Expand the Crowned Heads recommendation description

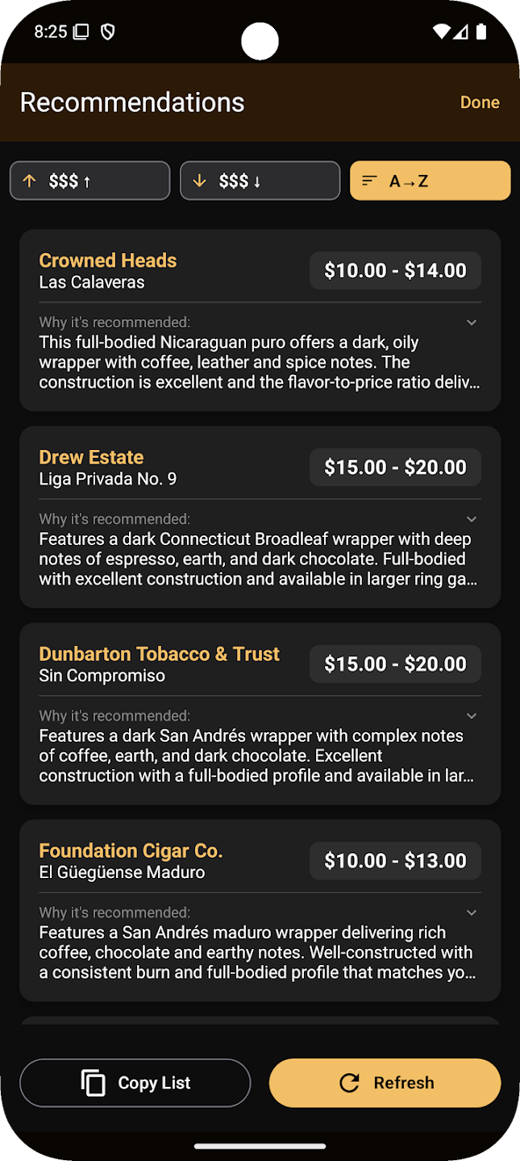click(472, 322)
